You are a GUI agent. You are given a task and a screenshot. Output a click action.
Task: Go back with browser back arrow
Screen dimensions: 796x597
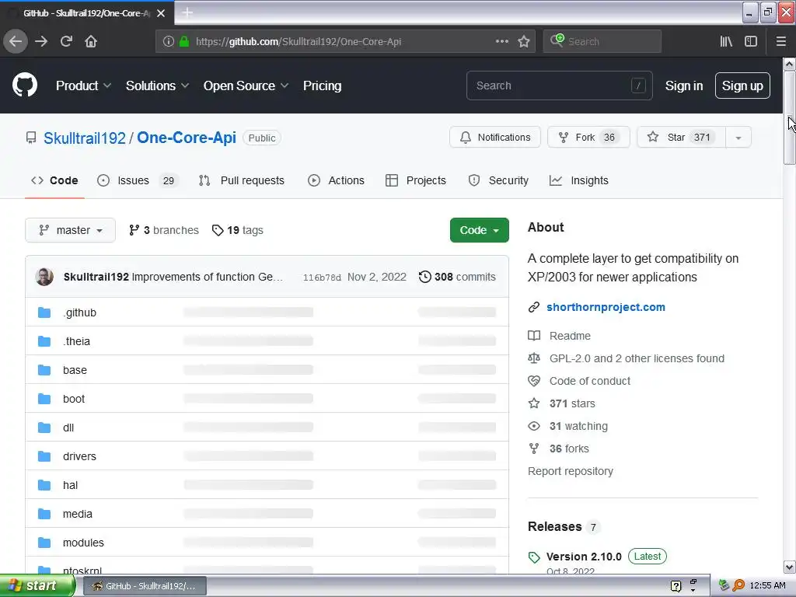pos(16,41)
